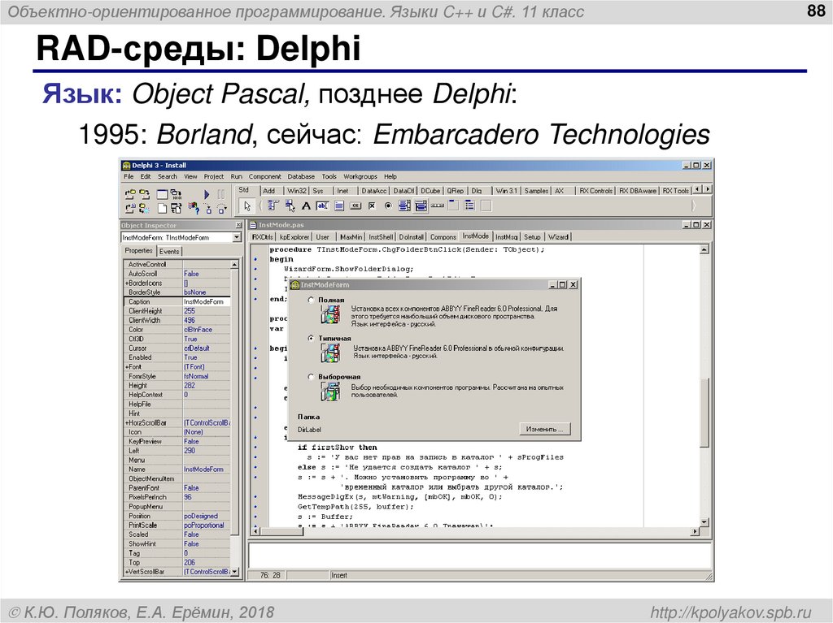
Task: Pick the ScrollBar component icon
Action: [437, 206]
